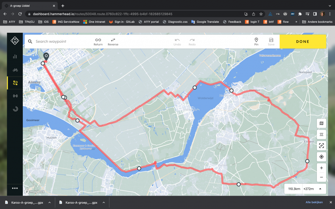Viewport: 335px width, 209px height.
Task: Open a new browser tab
Action: tap(63, 6)
